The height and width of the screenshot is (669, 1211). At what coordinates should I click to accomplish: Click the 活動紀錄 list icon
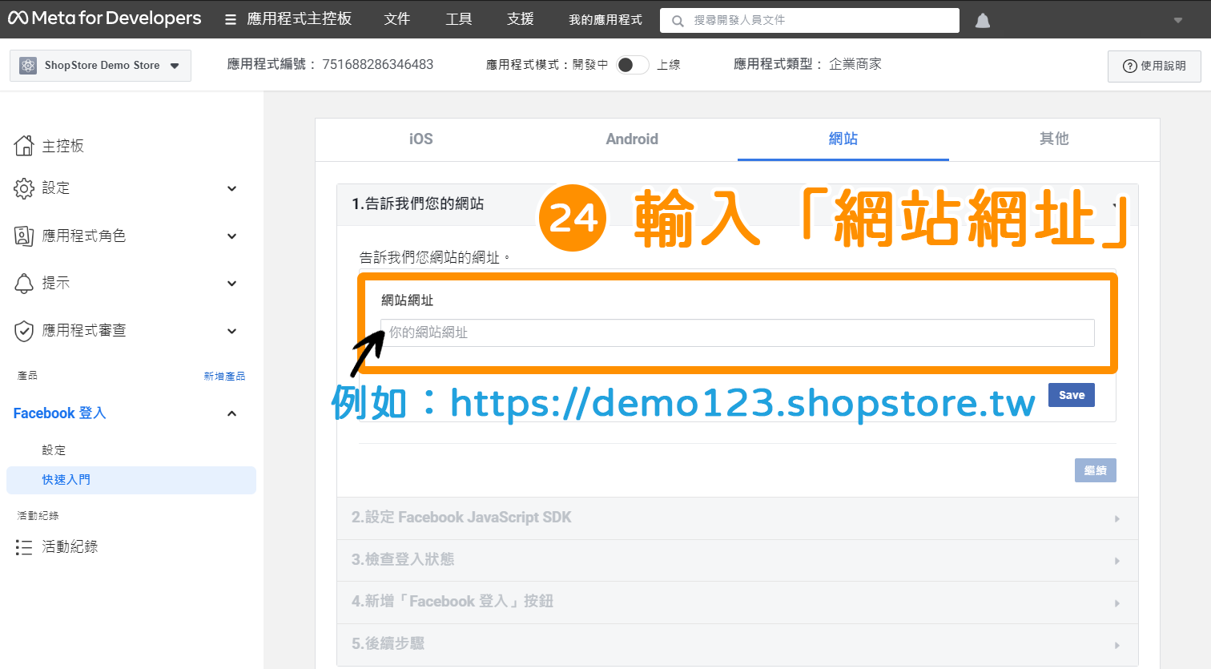(x=24, y=547)
